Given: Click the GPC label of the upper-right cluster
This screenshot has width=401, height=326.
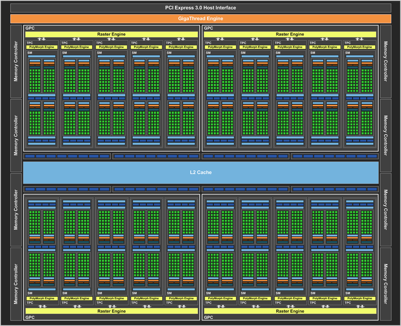Looking at the screenshot, I should tap(209, 28).
